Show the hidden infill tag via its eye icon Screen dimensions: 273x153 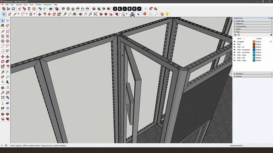235,58
